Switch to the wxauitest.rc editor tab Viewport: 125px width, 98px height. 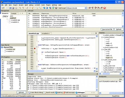(46, 33)
